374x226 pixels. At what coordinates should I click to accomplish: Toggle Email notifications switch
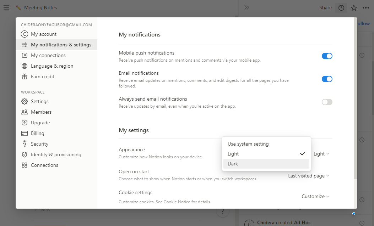pos(327,79)
